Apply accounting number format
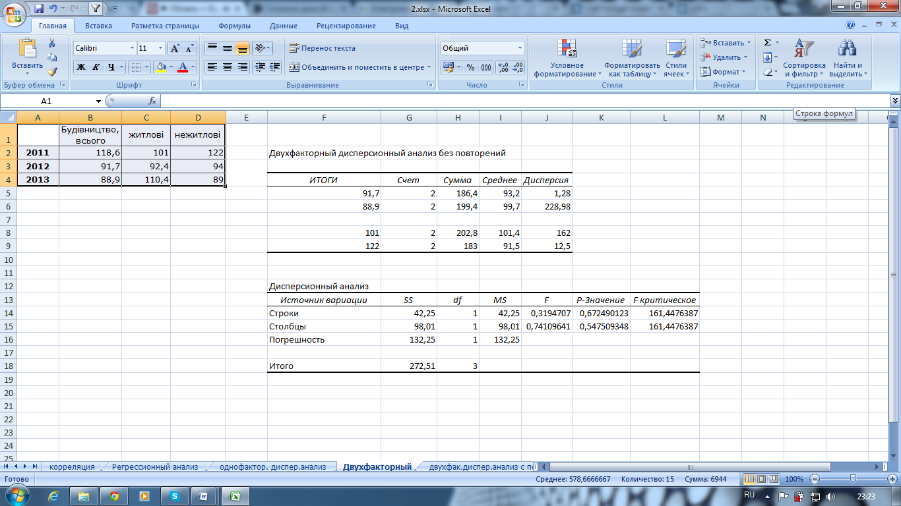The image size is (901, 506). click(449, 67)
